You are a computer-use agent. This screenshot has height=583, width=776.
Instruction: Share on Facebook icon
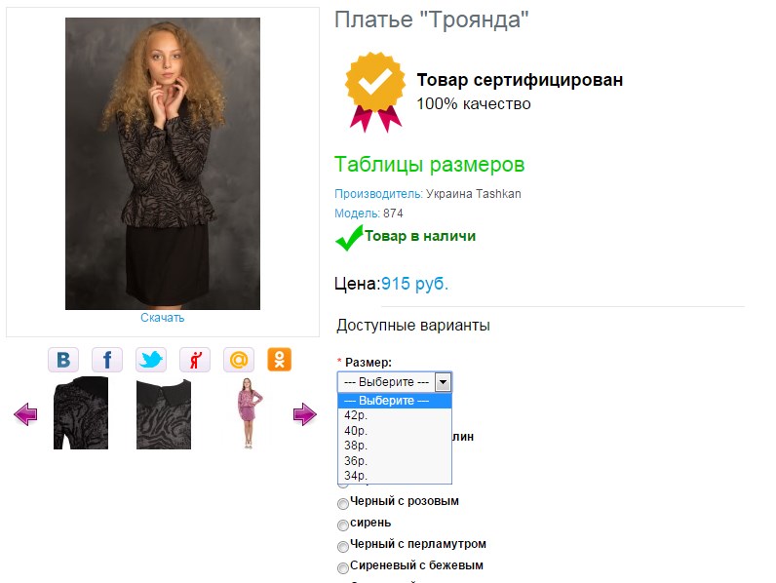(107, 360)
